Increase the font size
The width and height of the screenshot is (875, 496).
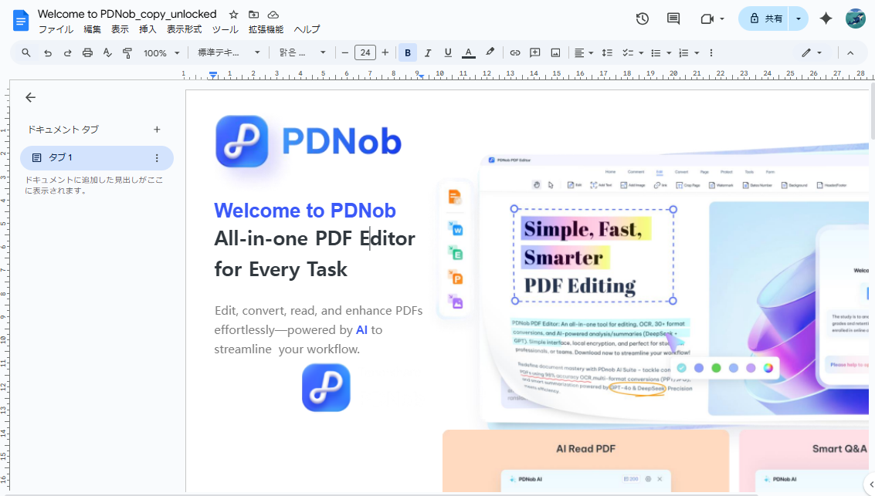click(385, 53)
